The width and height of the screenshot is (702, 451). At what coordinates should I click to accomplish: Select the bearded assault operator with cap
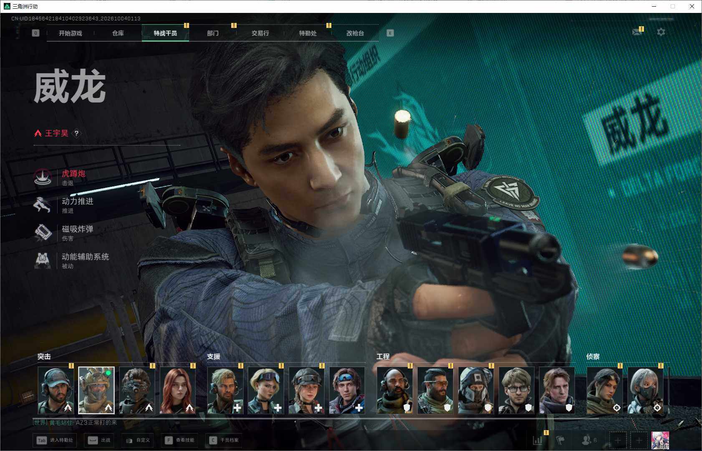tap(56, 391)
